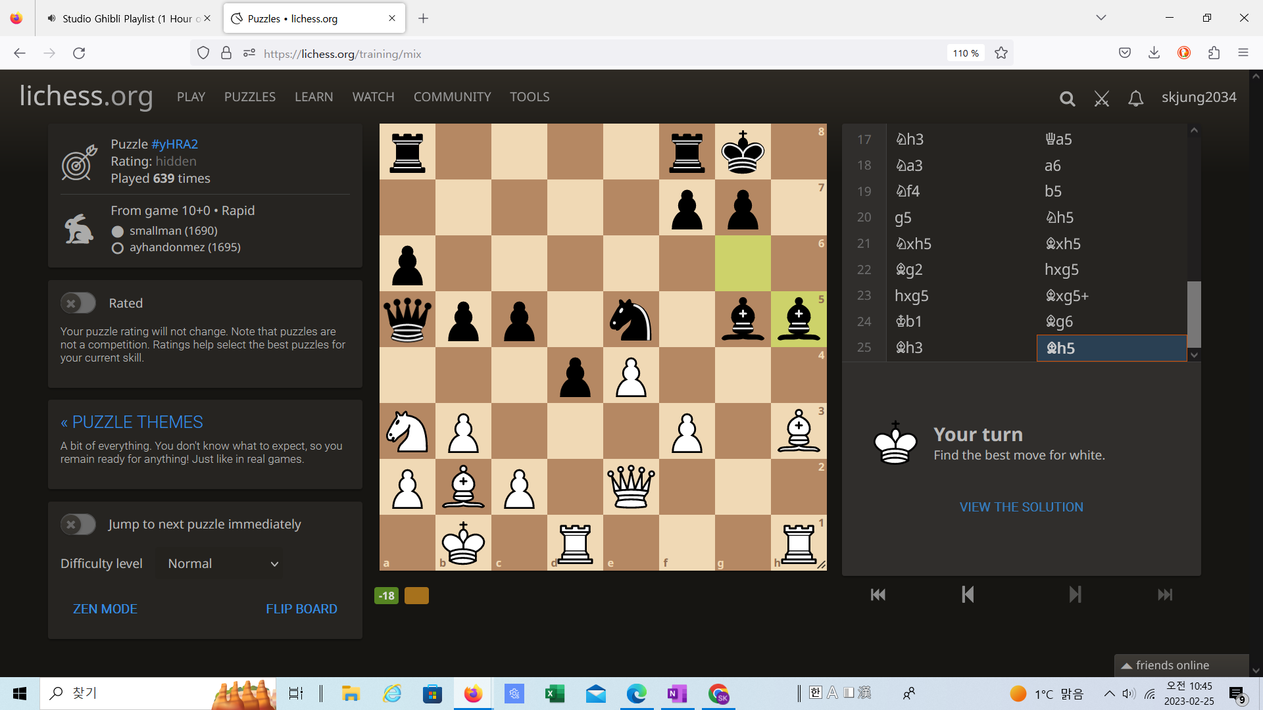Open the TOOLS menu
1263x710 pixels.
(x=530, y=97)
